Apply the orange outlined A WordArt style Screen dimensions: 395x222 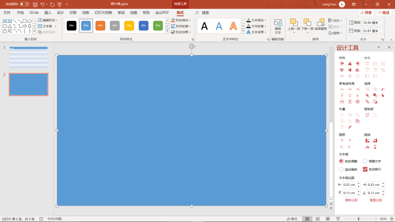click(233, 26)
